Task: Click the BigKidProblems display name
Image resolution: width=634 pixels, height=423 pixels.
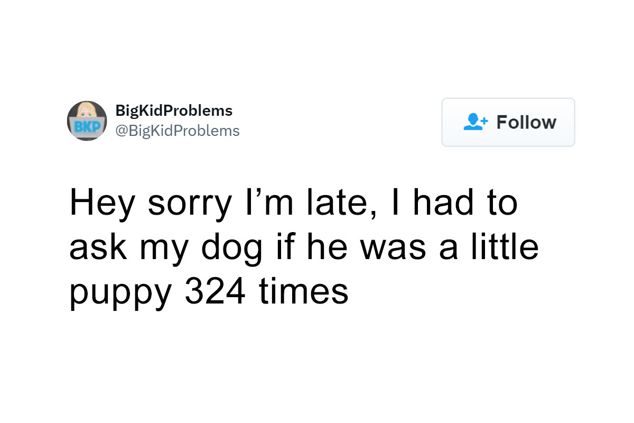Action: (174, 111)
